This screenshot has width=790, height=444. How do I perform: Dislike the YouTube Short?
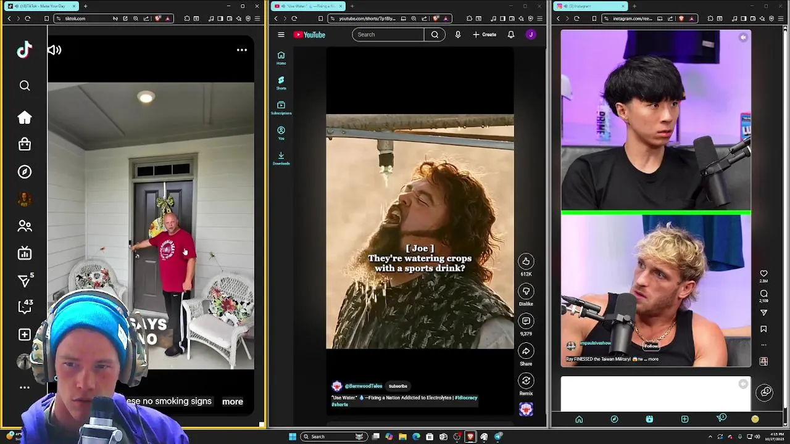(526, 291)
